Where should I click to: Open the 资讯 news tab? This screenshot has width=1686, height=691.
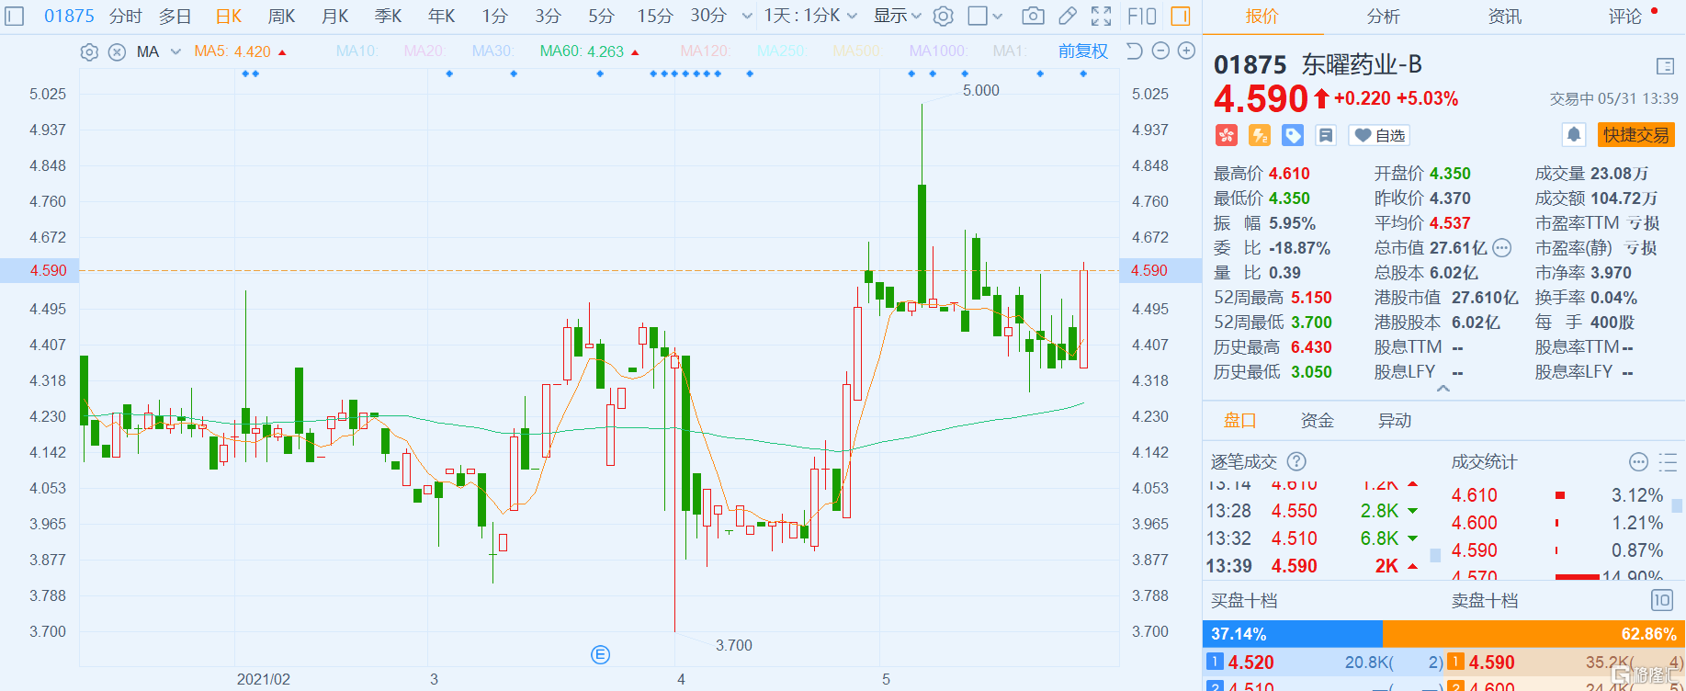coord(1505,17)
